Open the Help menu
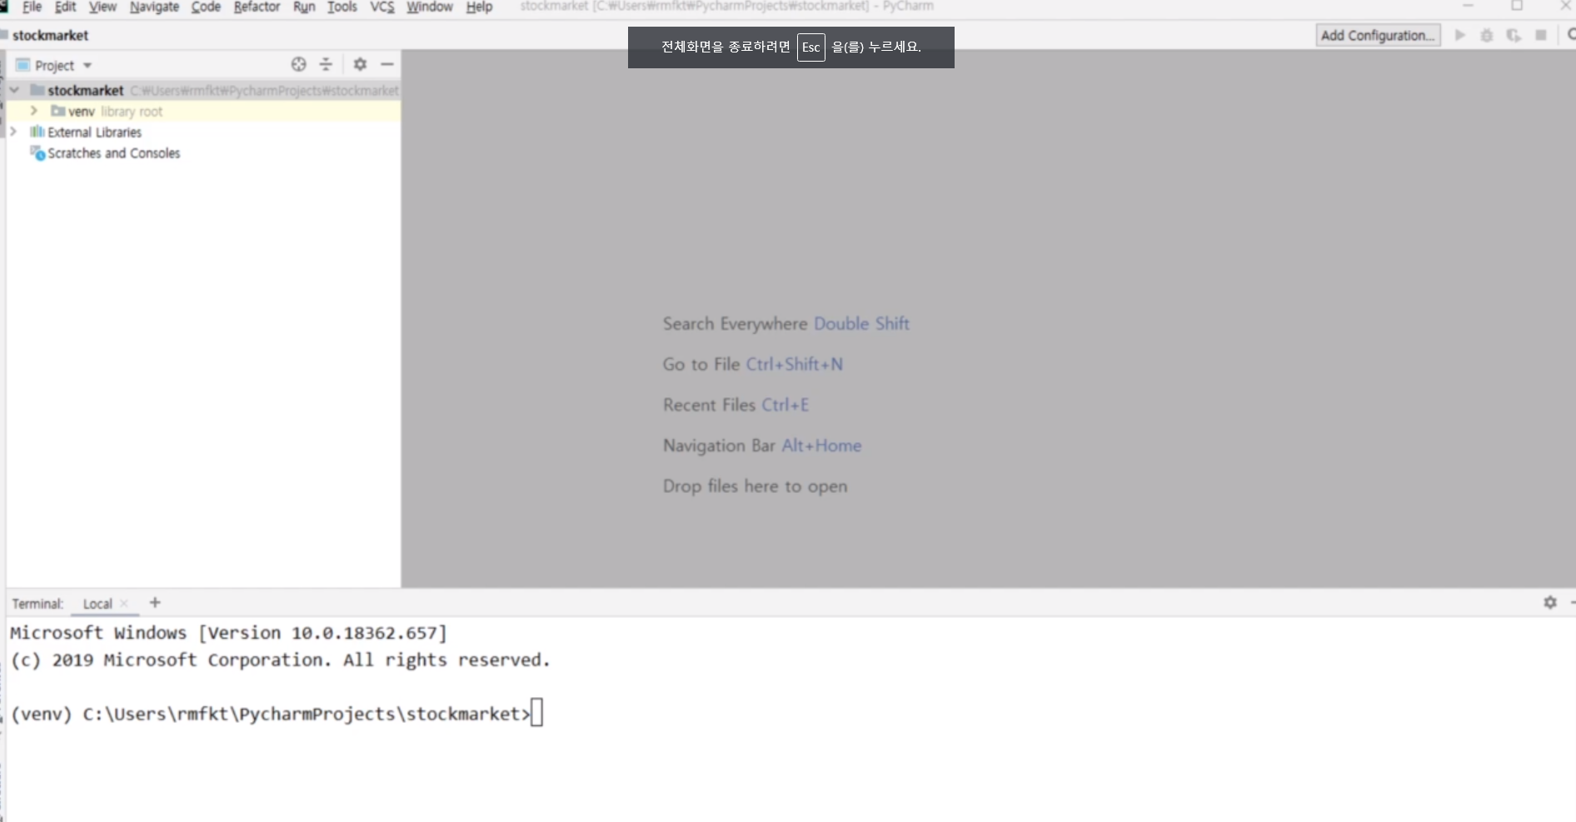Screen dimensions: 1576x822 (x=479, y=7)
